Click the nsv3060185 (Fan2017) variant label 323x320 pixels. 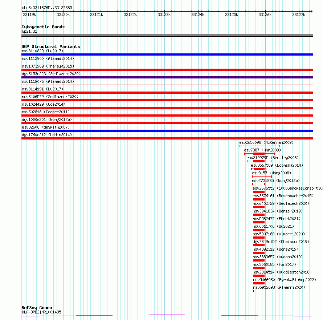pyautogui.click(x=274, y=264)
